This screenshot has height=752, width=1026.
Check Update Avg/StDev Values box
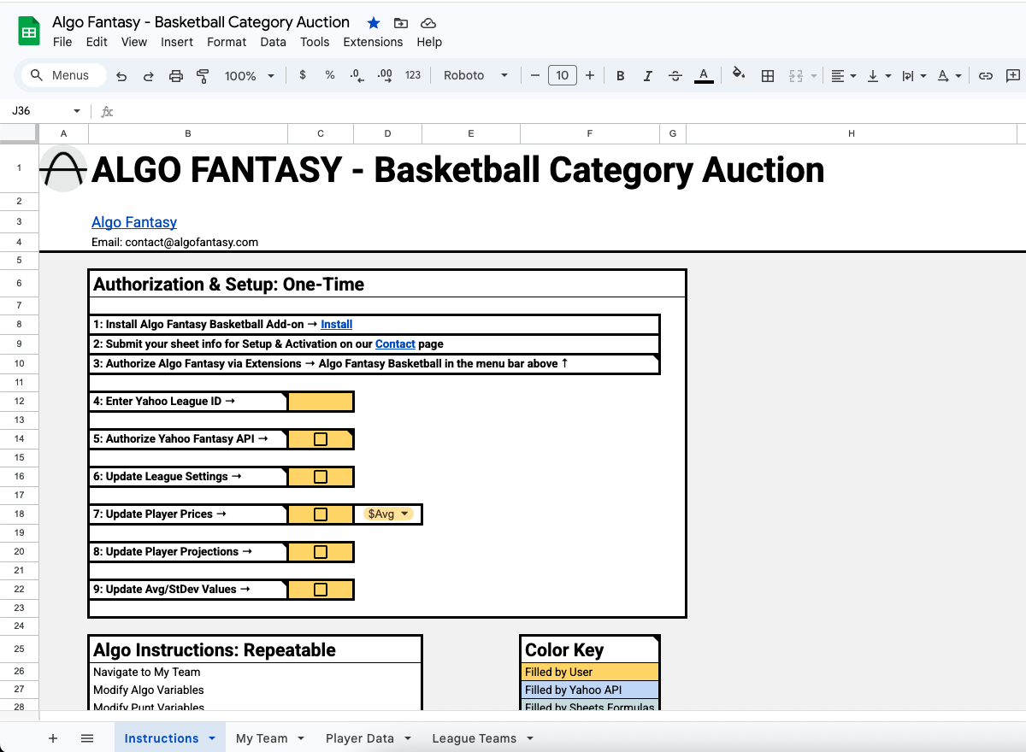click(321, 590)
